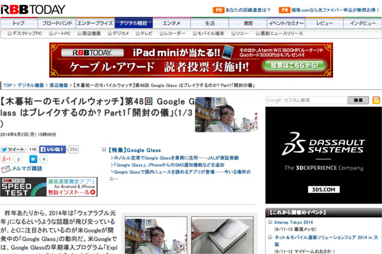Click the article header thumbnail of man with glasses
This screenshot has height=254, width=382.
[x=226, y=115]
